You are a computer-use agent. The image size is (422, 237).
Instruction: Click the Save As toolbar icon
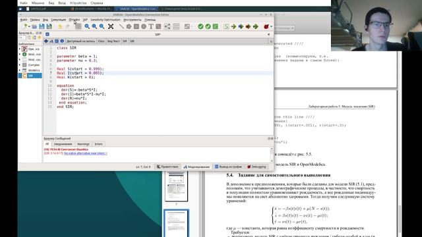point(49,26)
